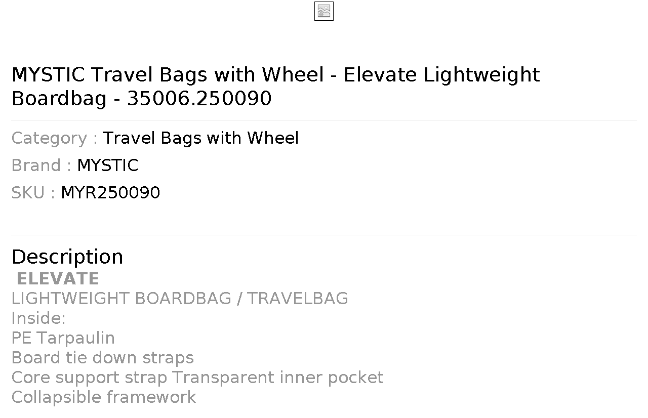This screenshot has width=648, height=418.
Task: Open the Travel Bags with Wheel category link
Action: pyautogui.click(x=200, y=138)
